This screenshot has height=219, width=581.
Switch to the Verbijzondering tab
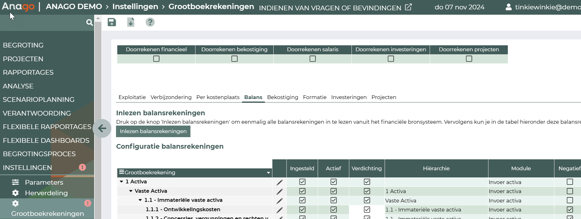pyautogui.click(x=171, y=97)
